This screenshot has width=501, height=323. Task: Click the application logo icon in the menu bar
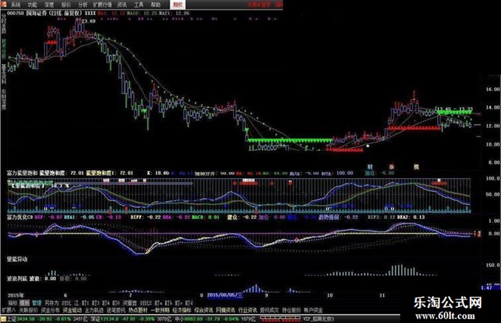pyautogui.click(x=4, y=4)
